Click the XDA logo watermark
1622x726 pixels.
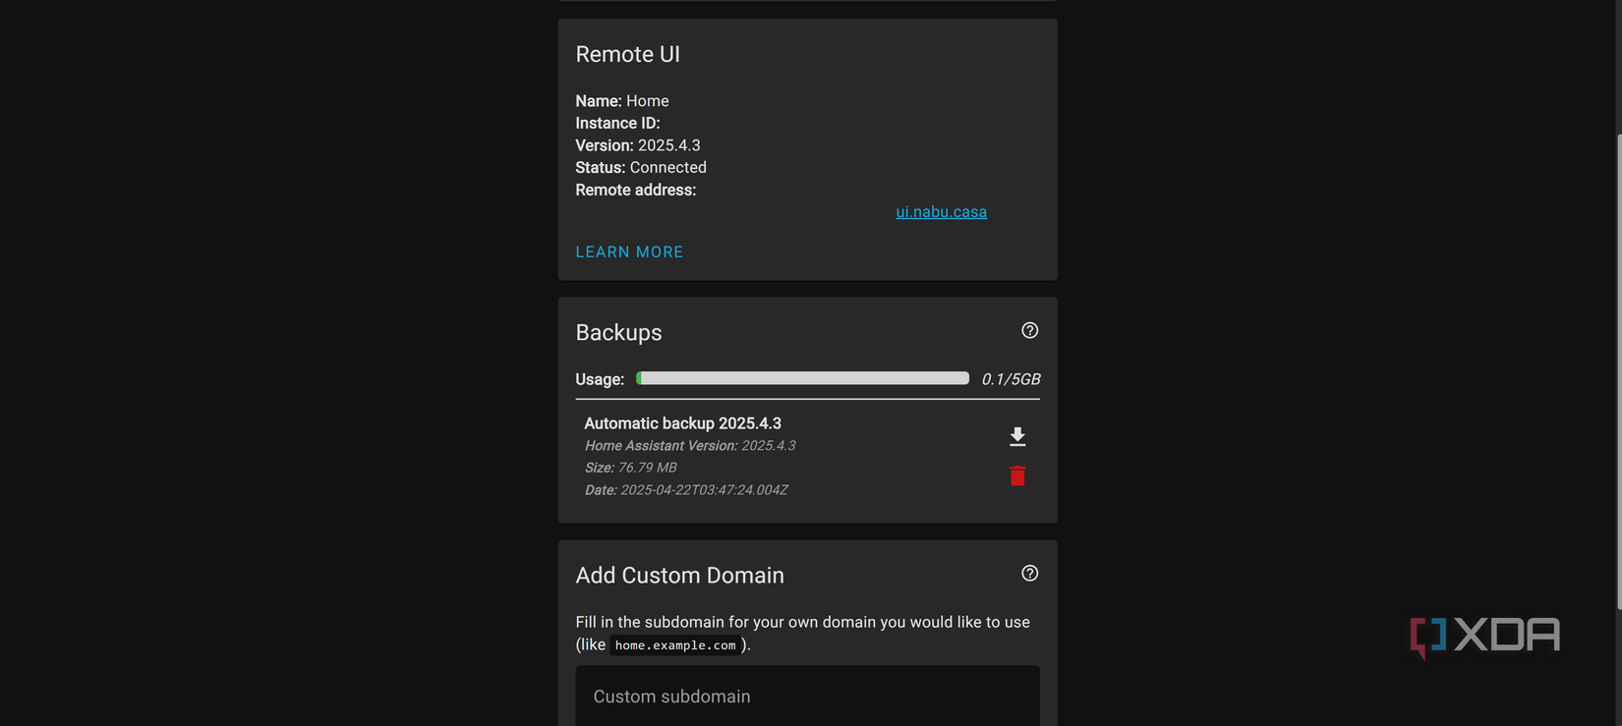pyautogui.click(x=1484, y=636)
